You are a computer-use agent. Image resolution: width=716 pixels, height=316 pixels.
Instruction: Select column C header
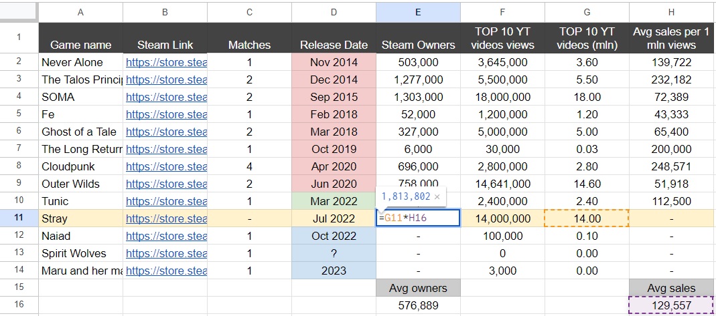pos(249,12)
